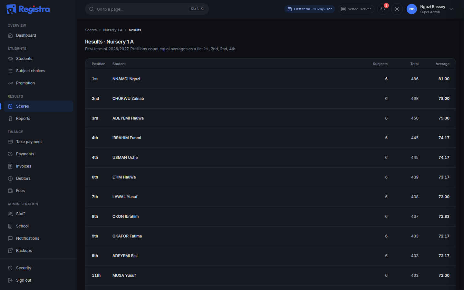The height and width of the screenshot is (290, 464).
Task: Expand the user menu chevron
Action: click(x=451, y=9)
